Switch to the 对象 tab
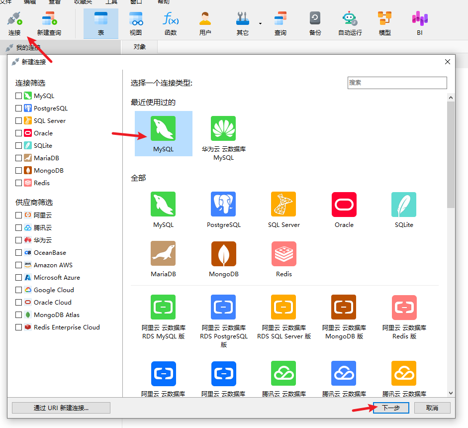This screenshot has height=428, width=468. 140,47
